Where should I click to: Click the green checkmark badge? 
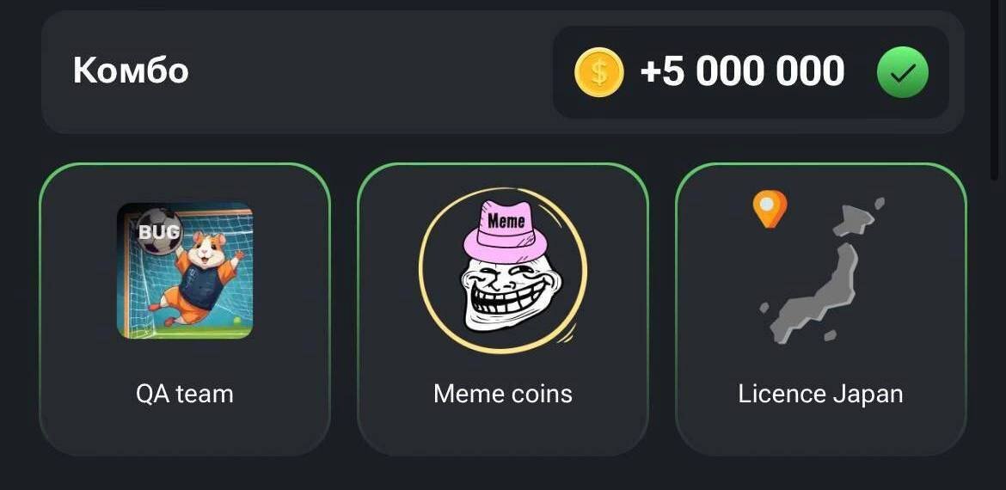coord(902,72)
